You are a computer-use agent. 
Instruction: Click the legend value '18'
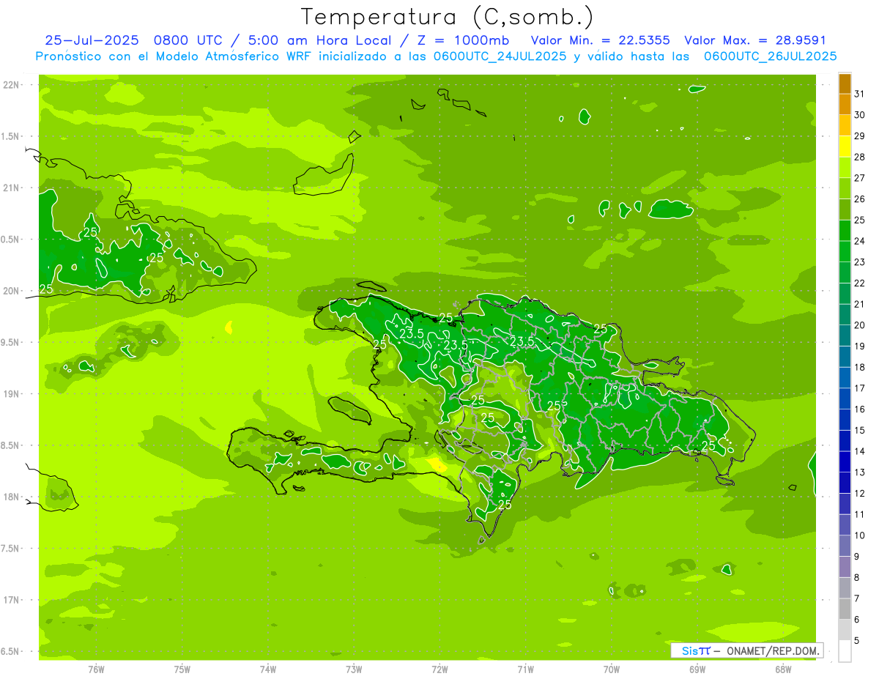pos(860,367)
